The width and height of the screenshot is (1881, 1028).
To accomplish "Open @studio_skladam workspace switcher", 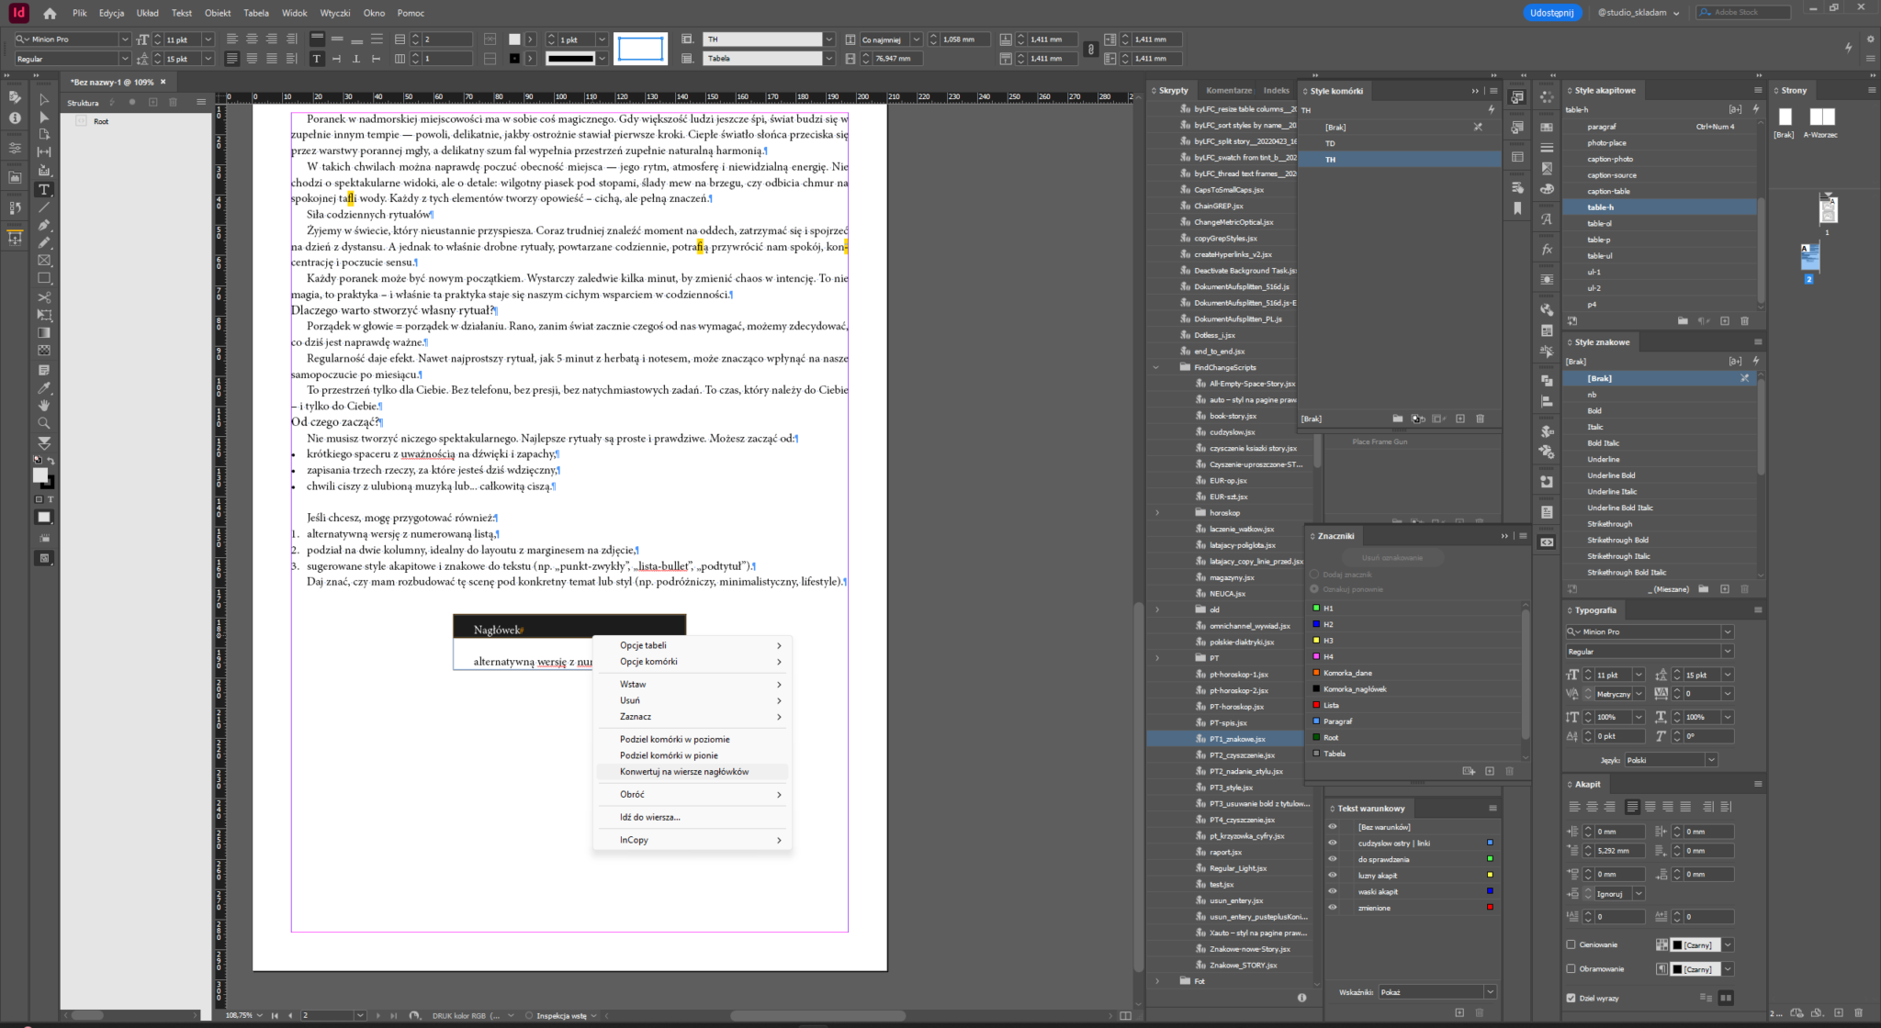I will point(1639,13).
